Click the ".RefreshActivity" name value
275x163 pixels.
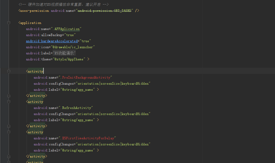[x=76, y=108]
